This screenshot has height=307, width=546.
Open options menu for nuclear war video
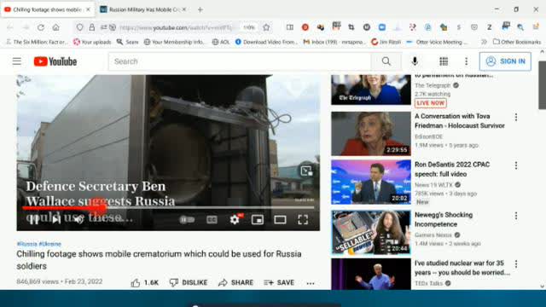tap(516, 264)
